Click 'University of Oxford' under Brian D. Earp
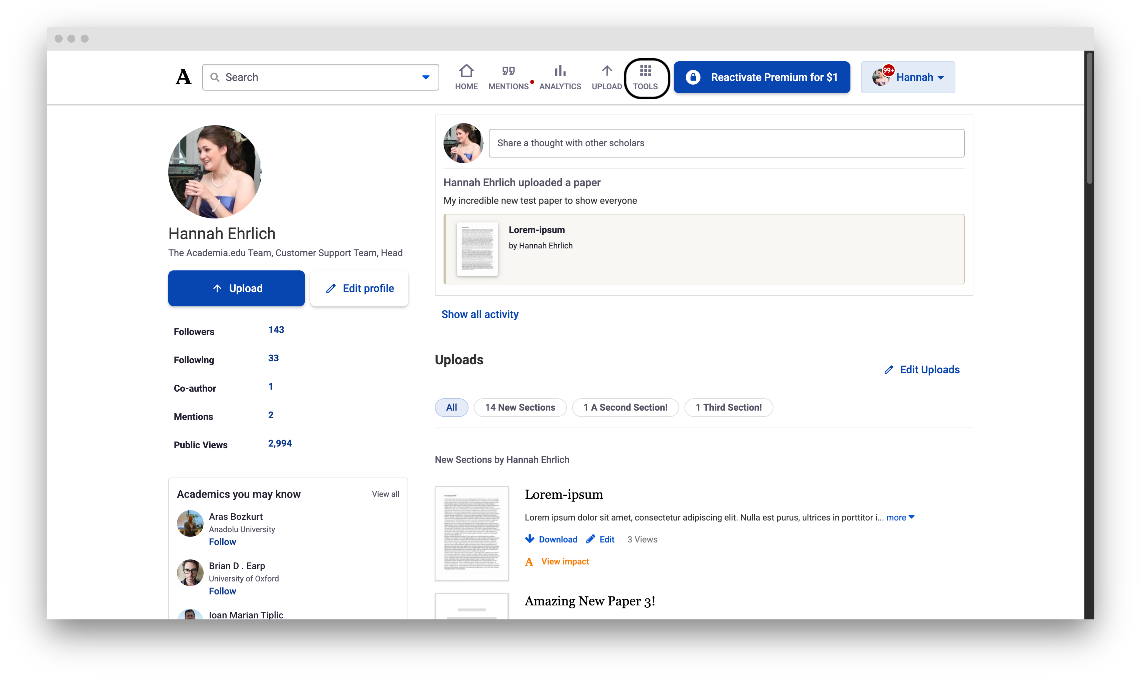This screenshot has height=686, width=1141. (243, 578)
